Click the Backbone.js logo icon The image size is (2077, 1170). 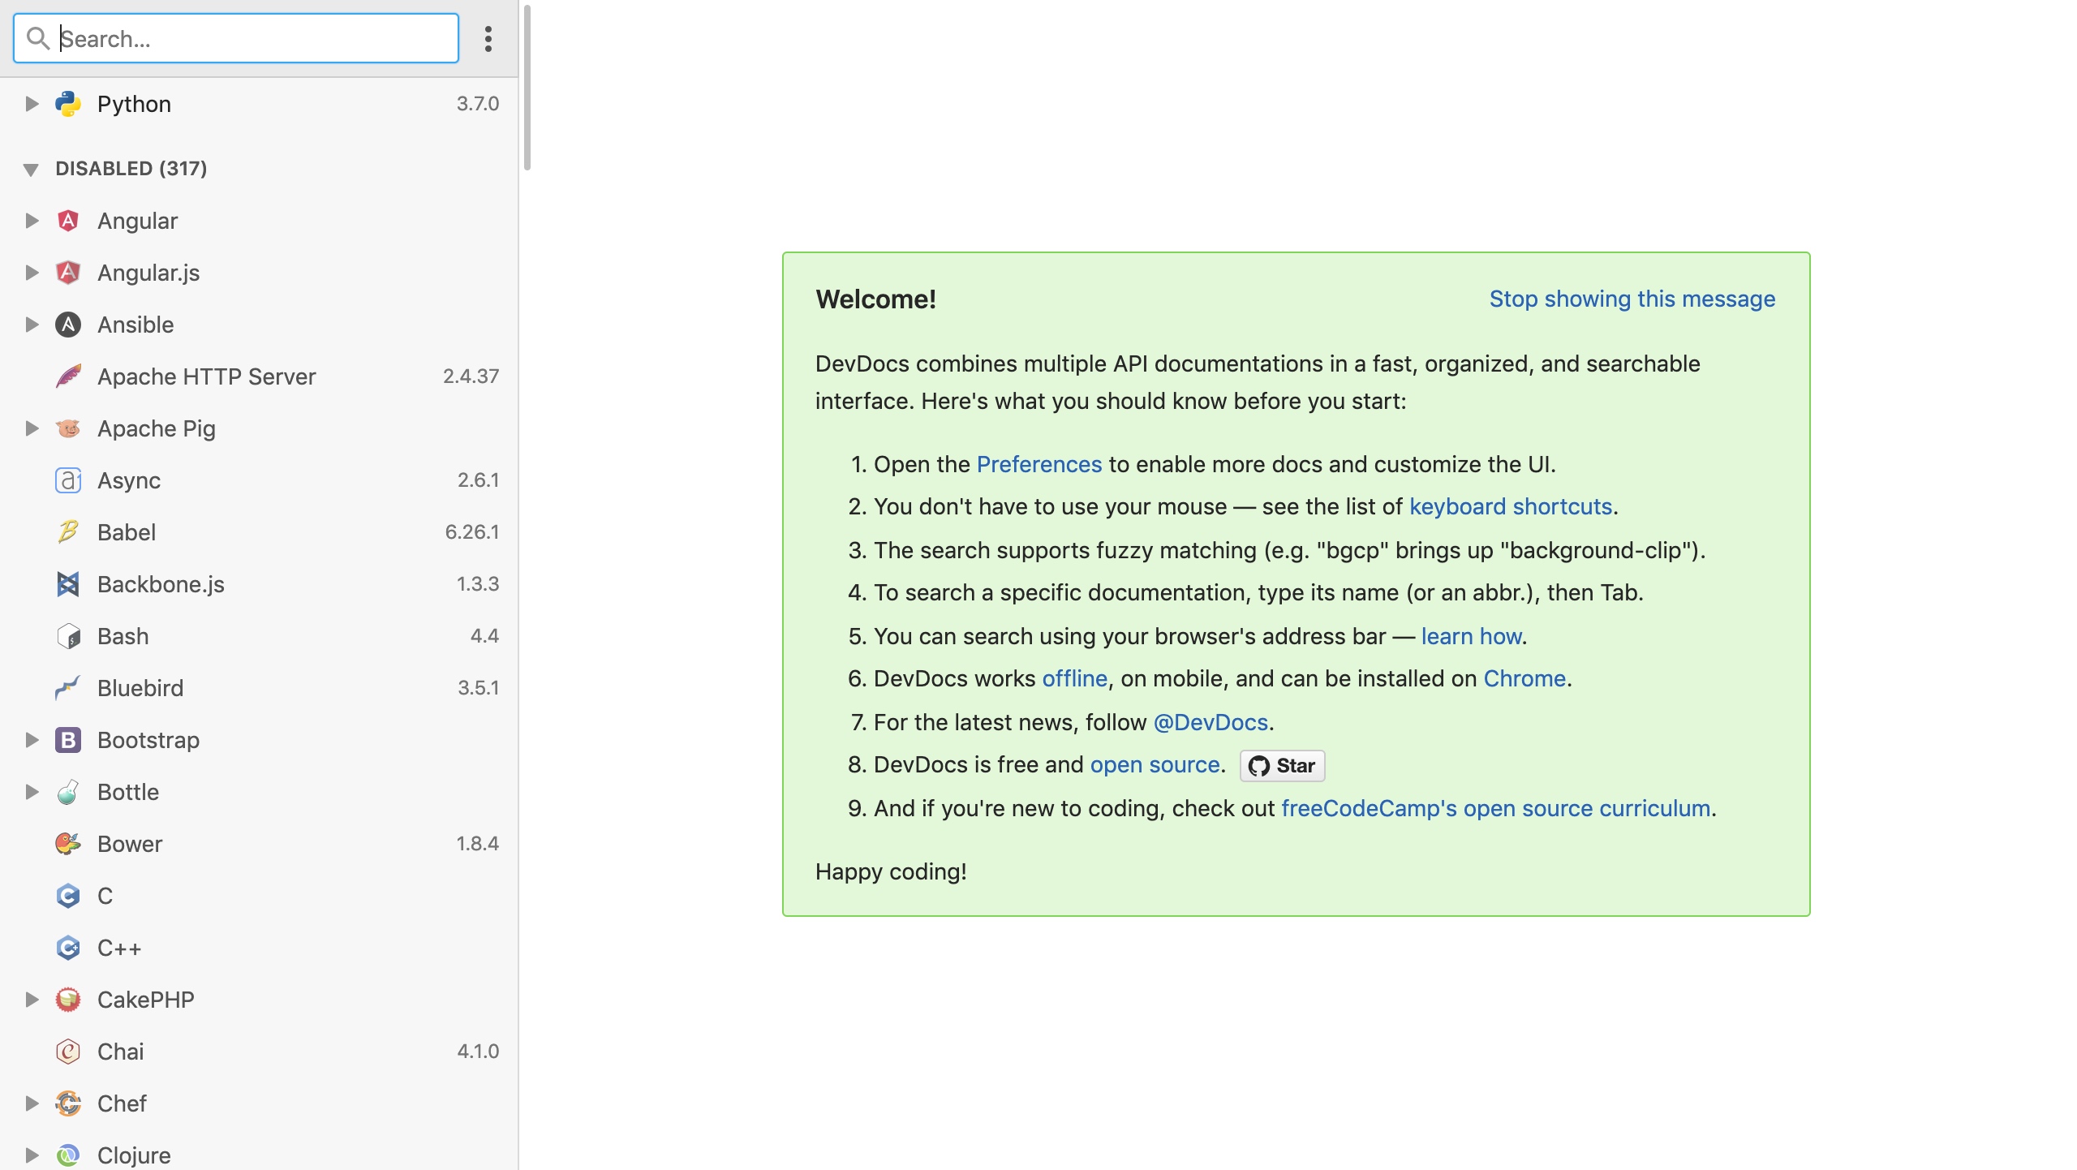coord(68,584)
